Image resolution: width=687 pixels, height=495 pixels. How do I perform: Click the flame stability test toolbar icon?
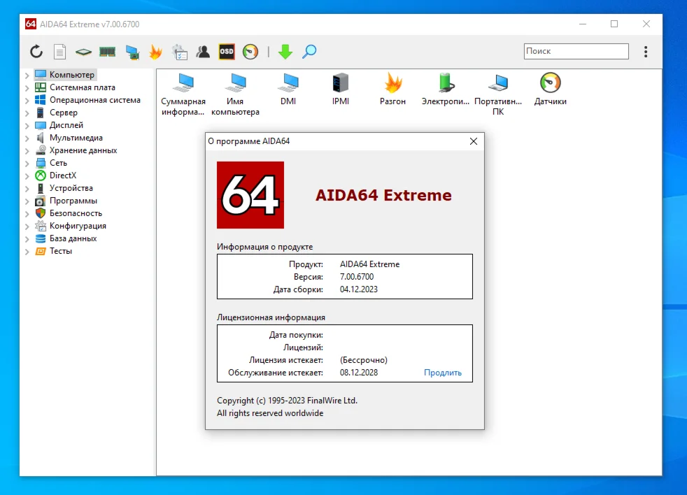tap(155, 52)
